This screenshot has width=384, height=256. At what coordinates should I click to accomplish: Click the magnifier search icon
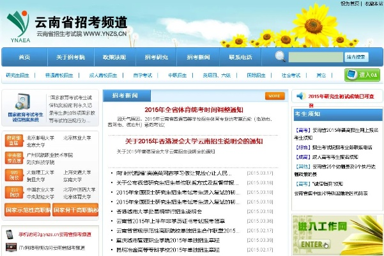280,56
